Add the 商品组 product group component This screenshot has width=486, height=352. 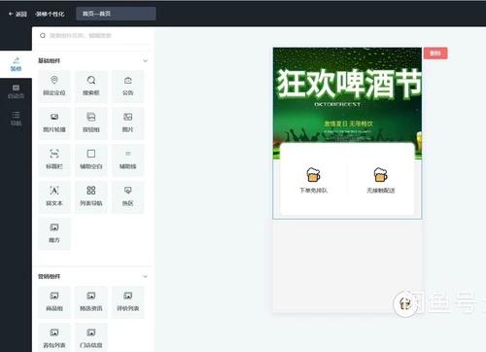coord(54,302)
